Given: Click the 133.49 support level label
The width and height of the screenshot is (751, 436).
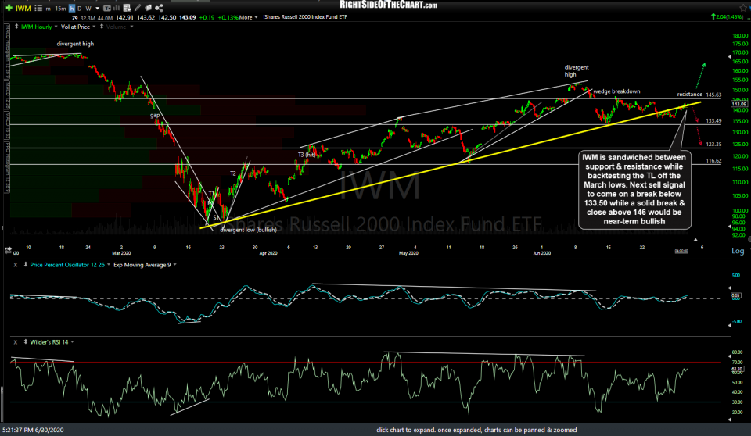Looking at the screenshot, I should 713,121.
